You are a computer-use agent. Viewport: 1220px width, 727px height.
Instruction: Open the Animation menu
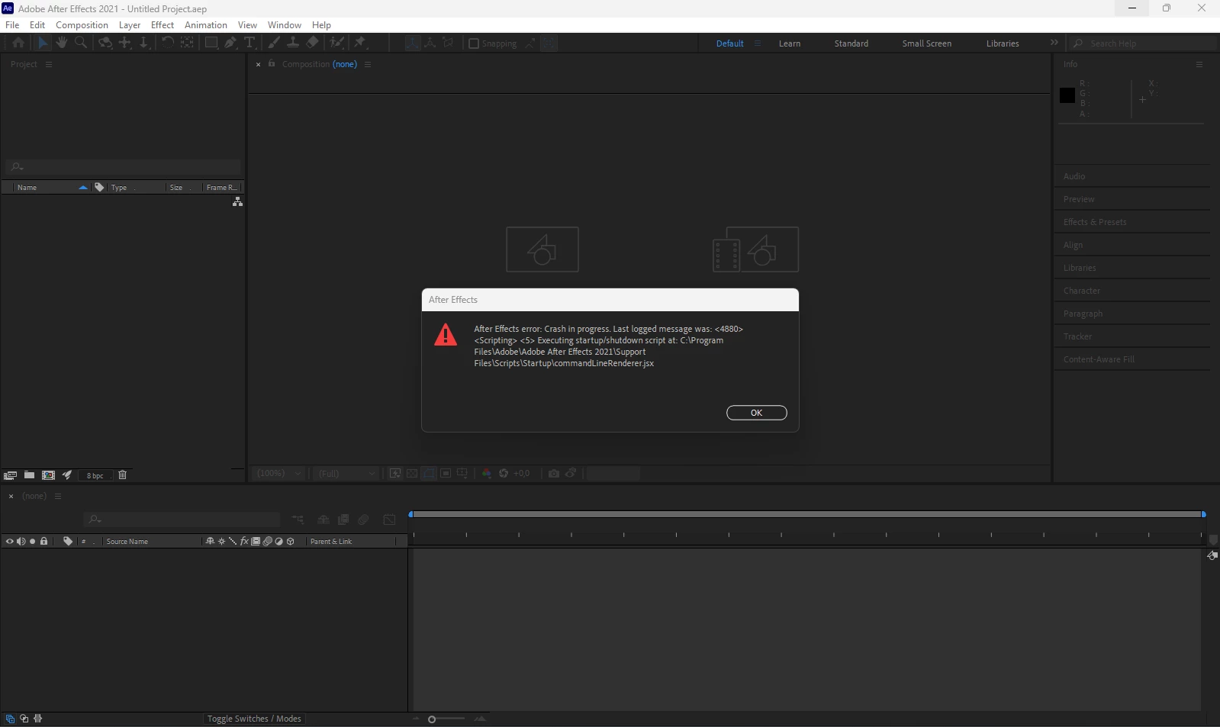pyautogui.click(x=206, y=24)
